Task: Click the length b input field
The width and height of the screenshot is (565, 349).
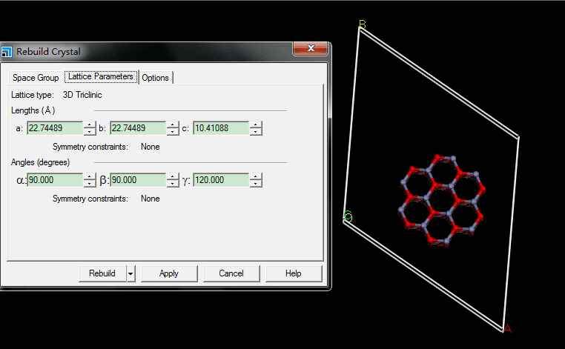Action: coord(138,128)
